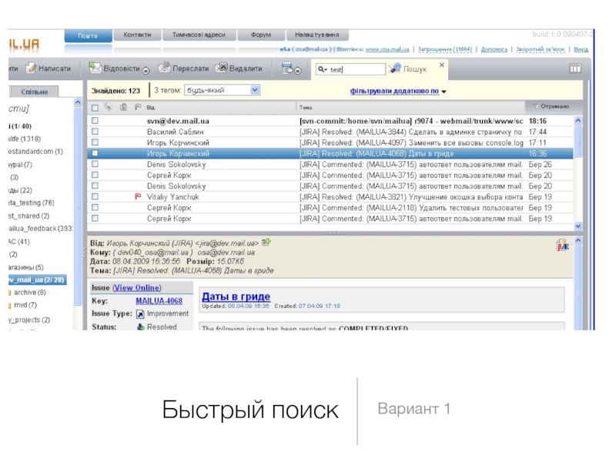Switch to the Контакти tab
The image size is (616, 462).
tap(137, 35)
